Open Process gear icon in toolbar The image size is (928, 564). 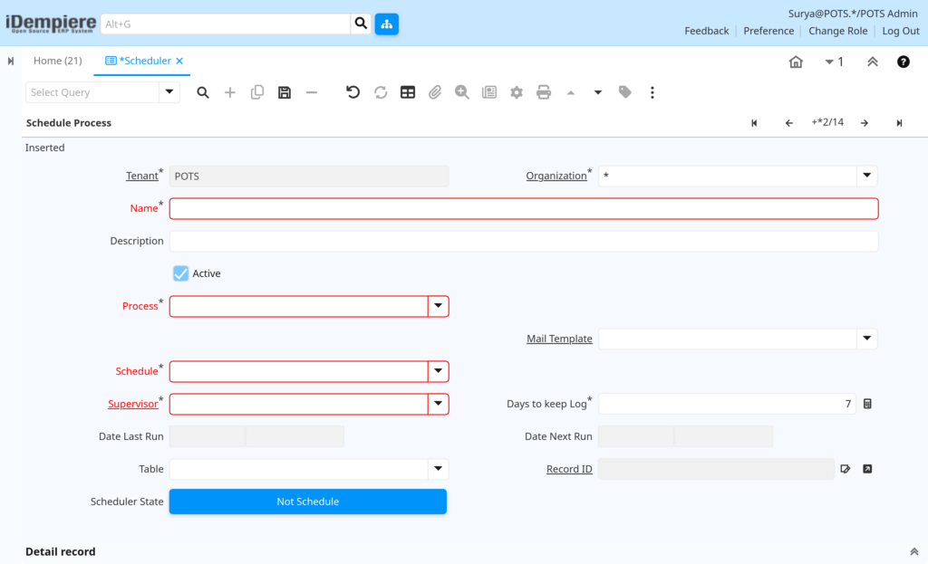[517, 92]
